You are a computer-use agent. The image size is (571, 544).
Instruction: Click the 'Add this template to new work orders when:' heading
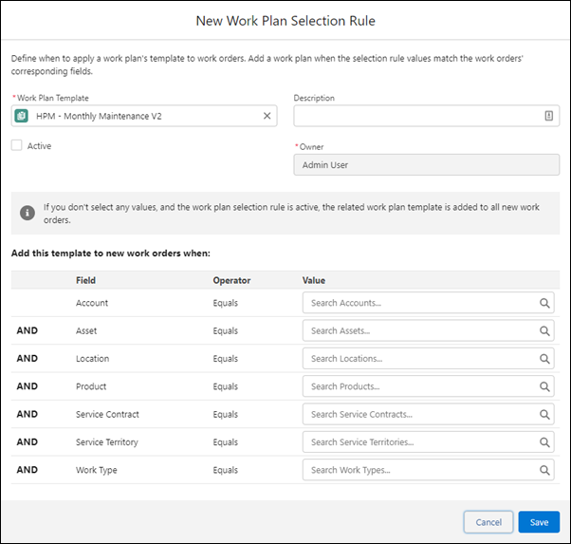(111, 253)
